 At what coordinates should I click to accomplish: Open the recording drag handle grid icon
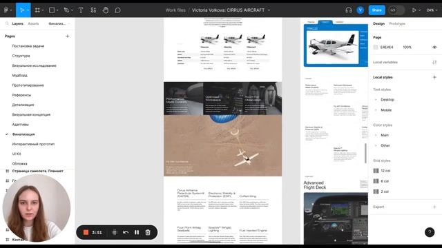[x=115, y=232]
